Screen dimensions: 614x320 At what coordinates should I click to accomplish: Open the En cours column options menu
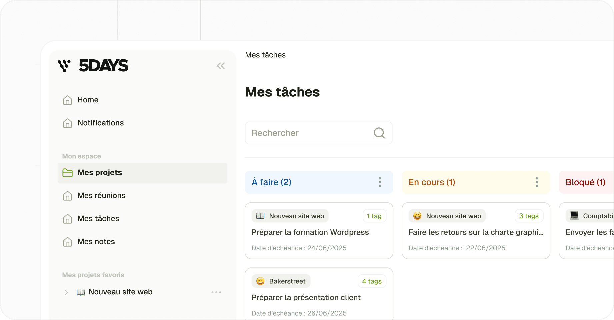point(537,182)
